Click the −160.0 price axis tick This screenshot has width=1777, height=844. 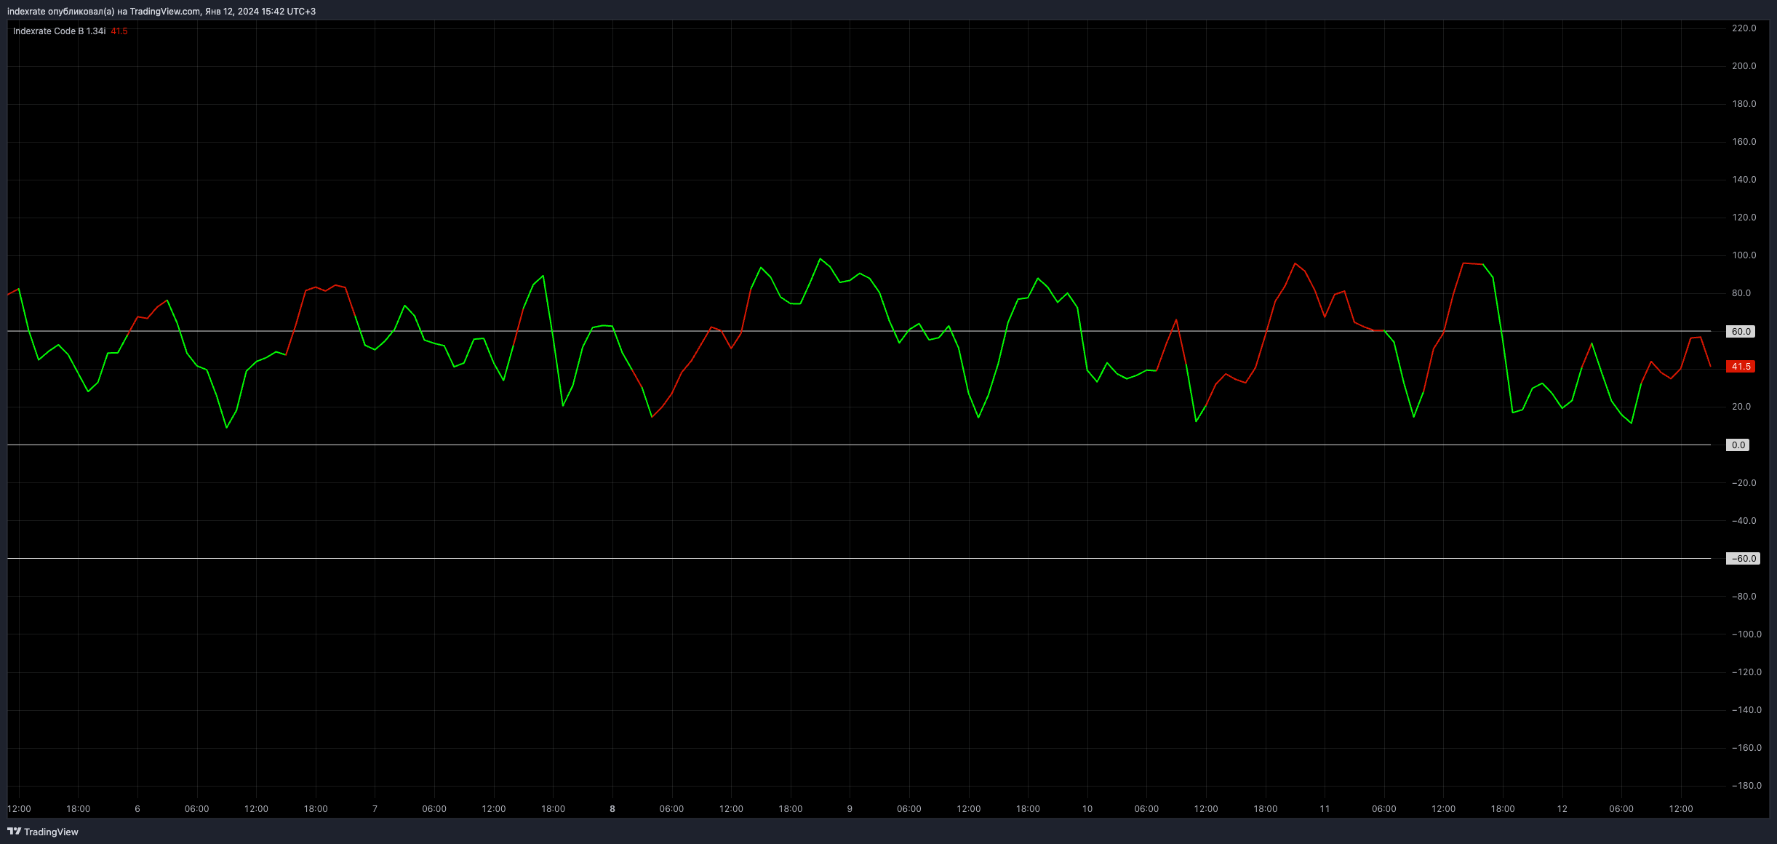click(x=1746, y=748)
